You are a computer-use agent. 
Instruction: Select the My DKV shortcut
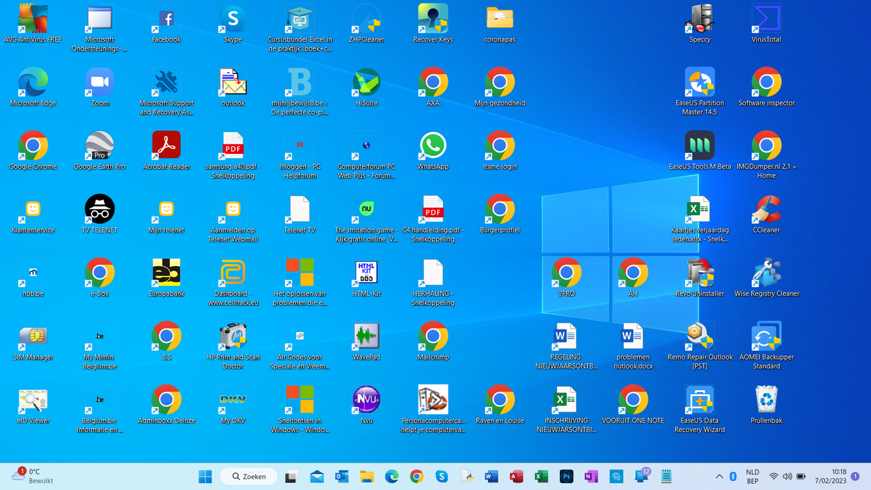pyautogui.click(x=233, y=405)
